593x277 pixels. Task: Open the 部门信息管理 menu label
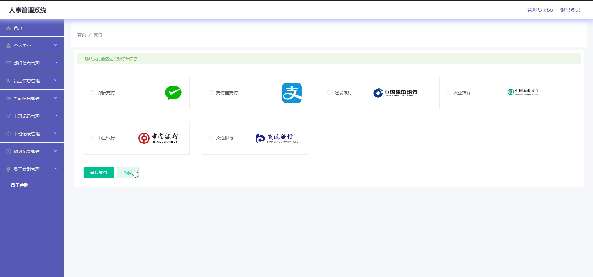click(27, 63)
